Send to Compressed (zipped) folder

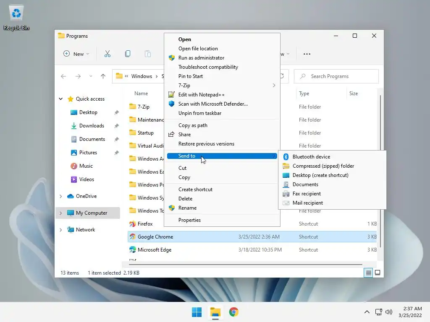pos(332,166)
